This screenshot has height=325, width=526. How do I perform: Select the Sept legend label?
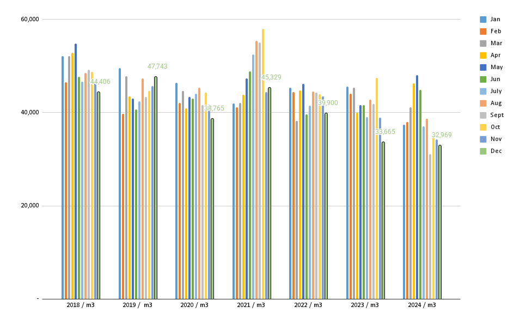pyautogui.click(x=497, y=115)
